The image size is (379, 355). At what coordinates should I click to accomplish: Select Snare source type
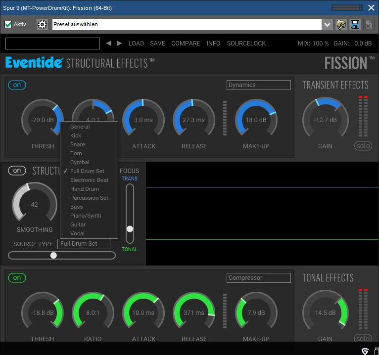click(x=89, y=144)
